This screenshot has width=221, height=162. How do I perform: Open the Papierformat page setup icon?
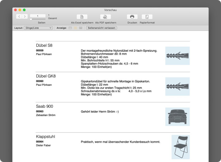[x=147, y=17]
